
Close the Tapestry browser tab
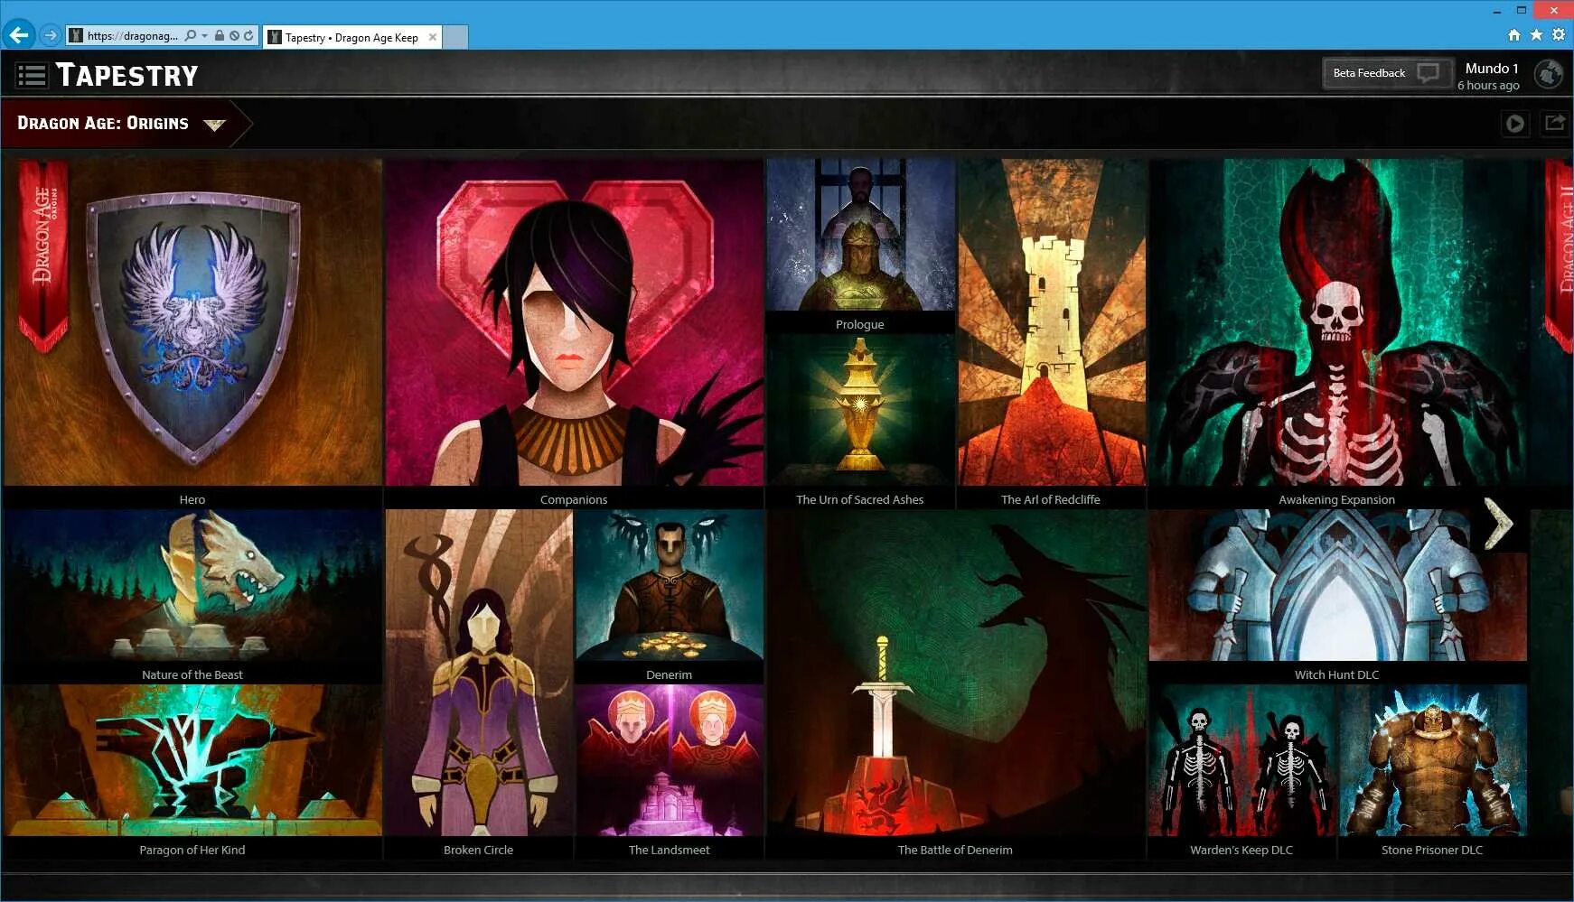(433, 37)
